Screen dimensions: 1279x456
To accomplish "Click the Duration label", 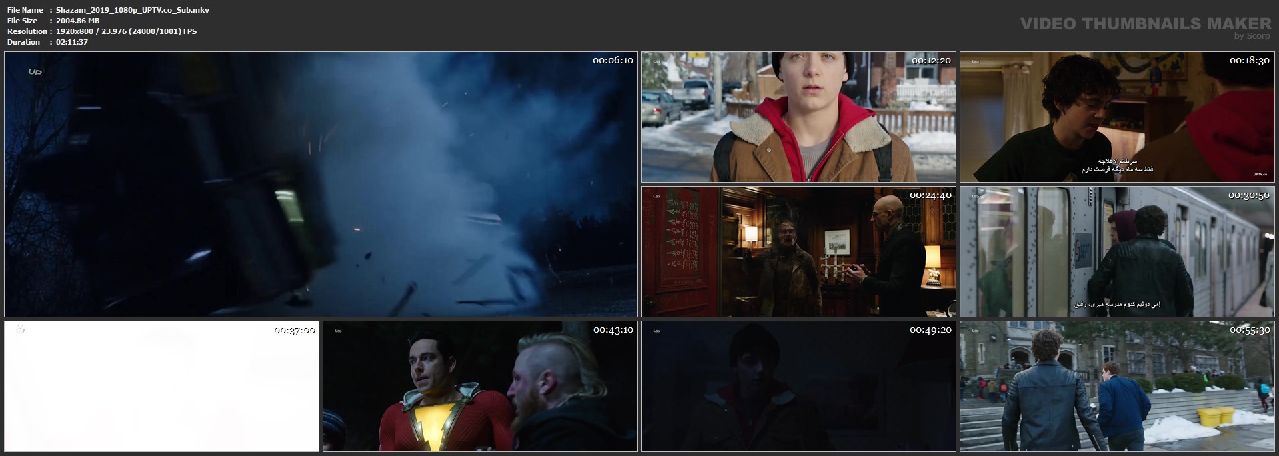I will pos(24,42).
